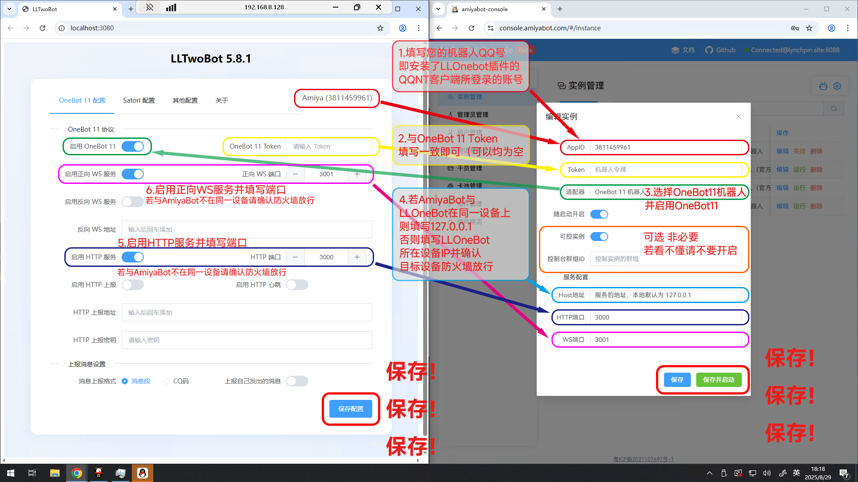
Task: Open the QQ penguin app in taskbar
Action: [x=143, y=473]
